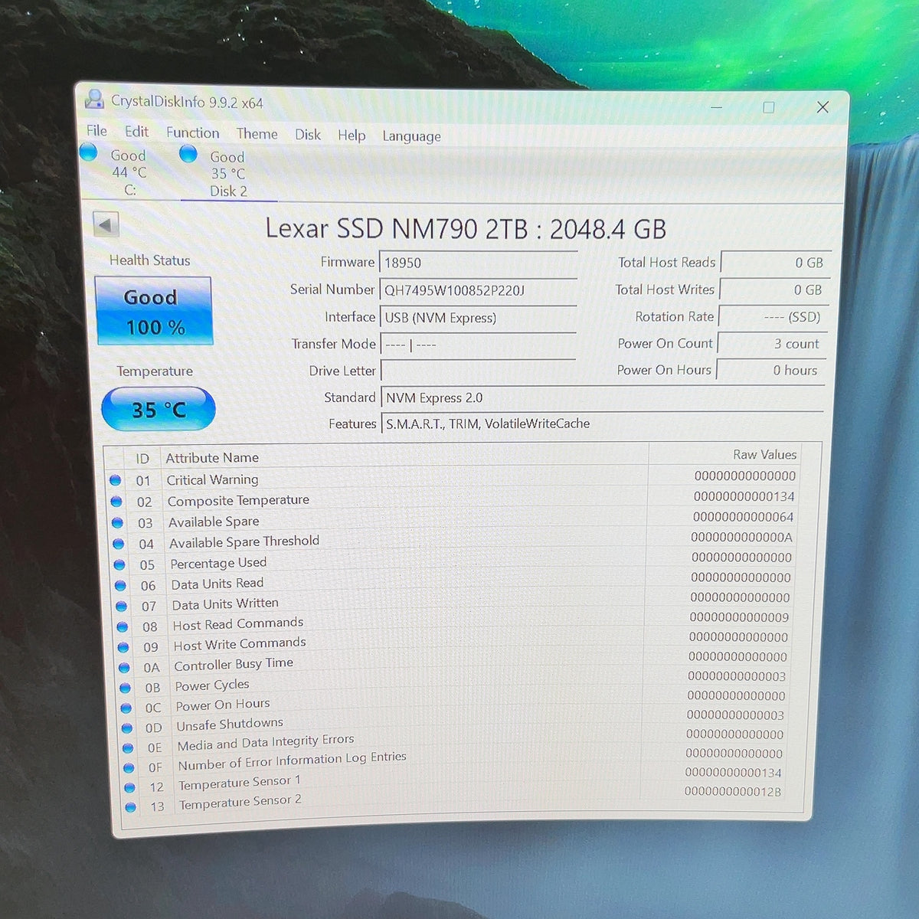Viewport: 919px width, 919px height.
Task: Click the Firmware field showing 18950
Action: pos(478,263)
